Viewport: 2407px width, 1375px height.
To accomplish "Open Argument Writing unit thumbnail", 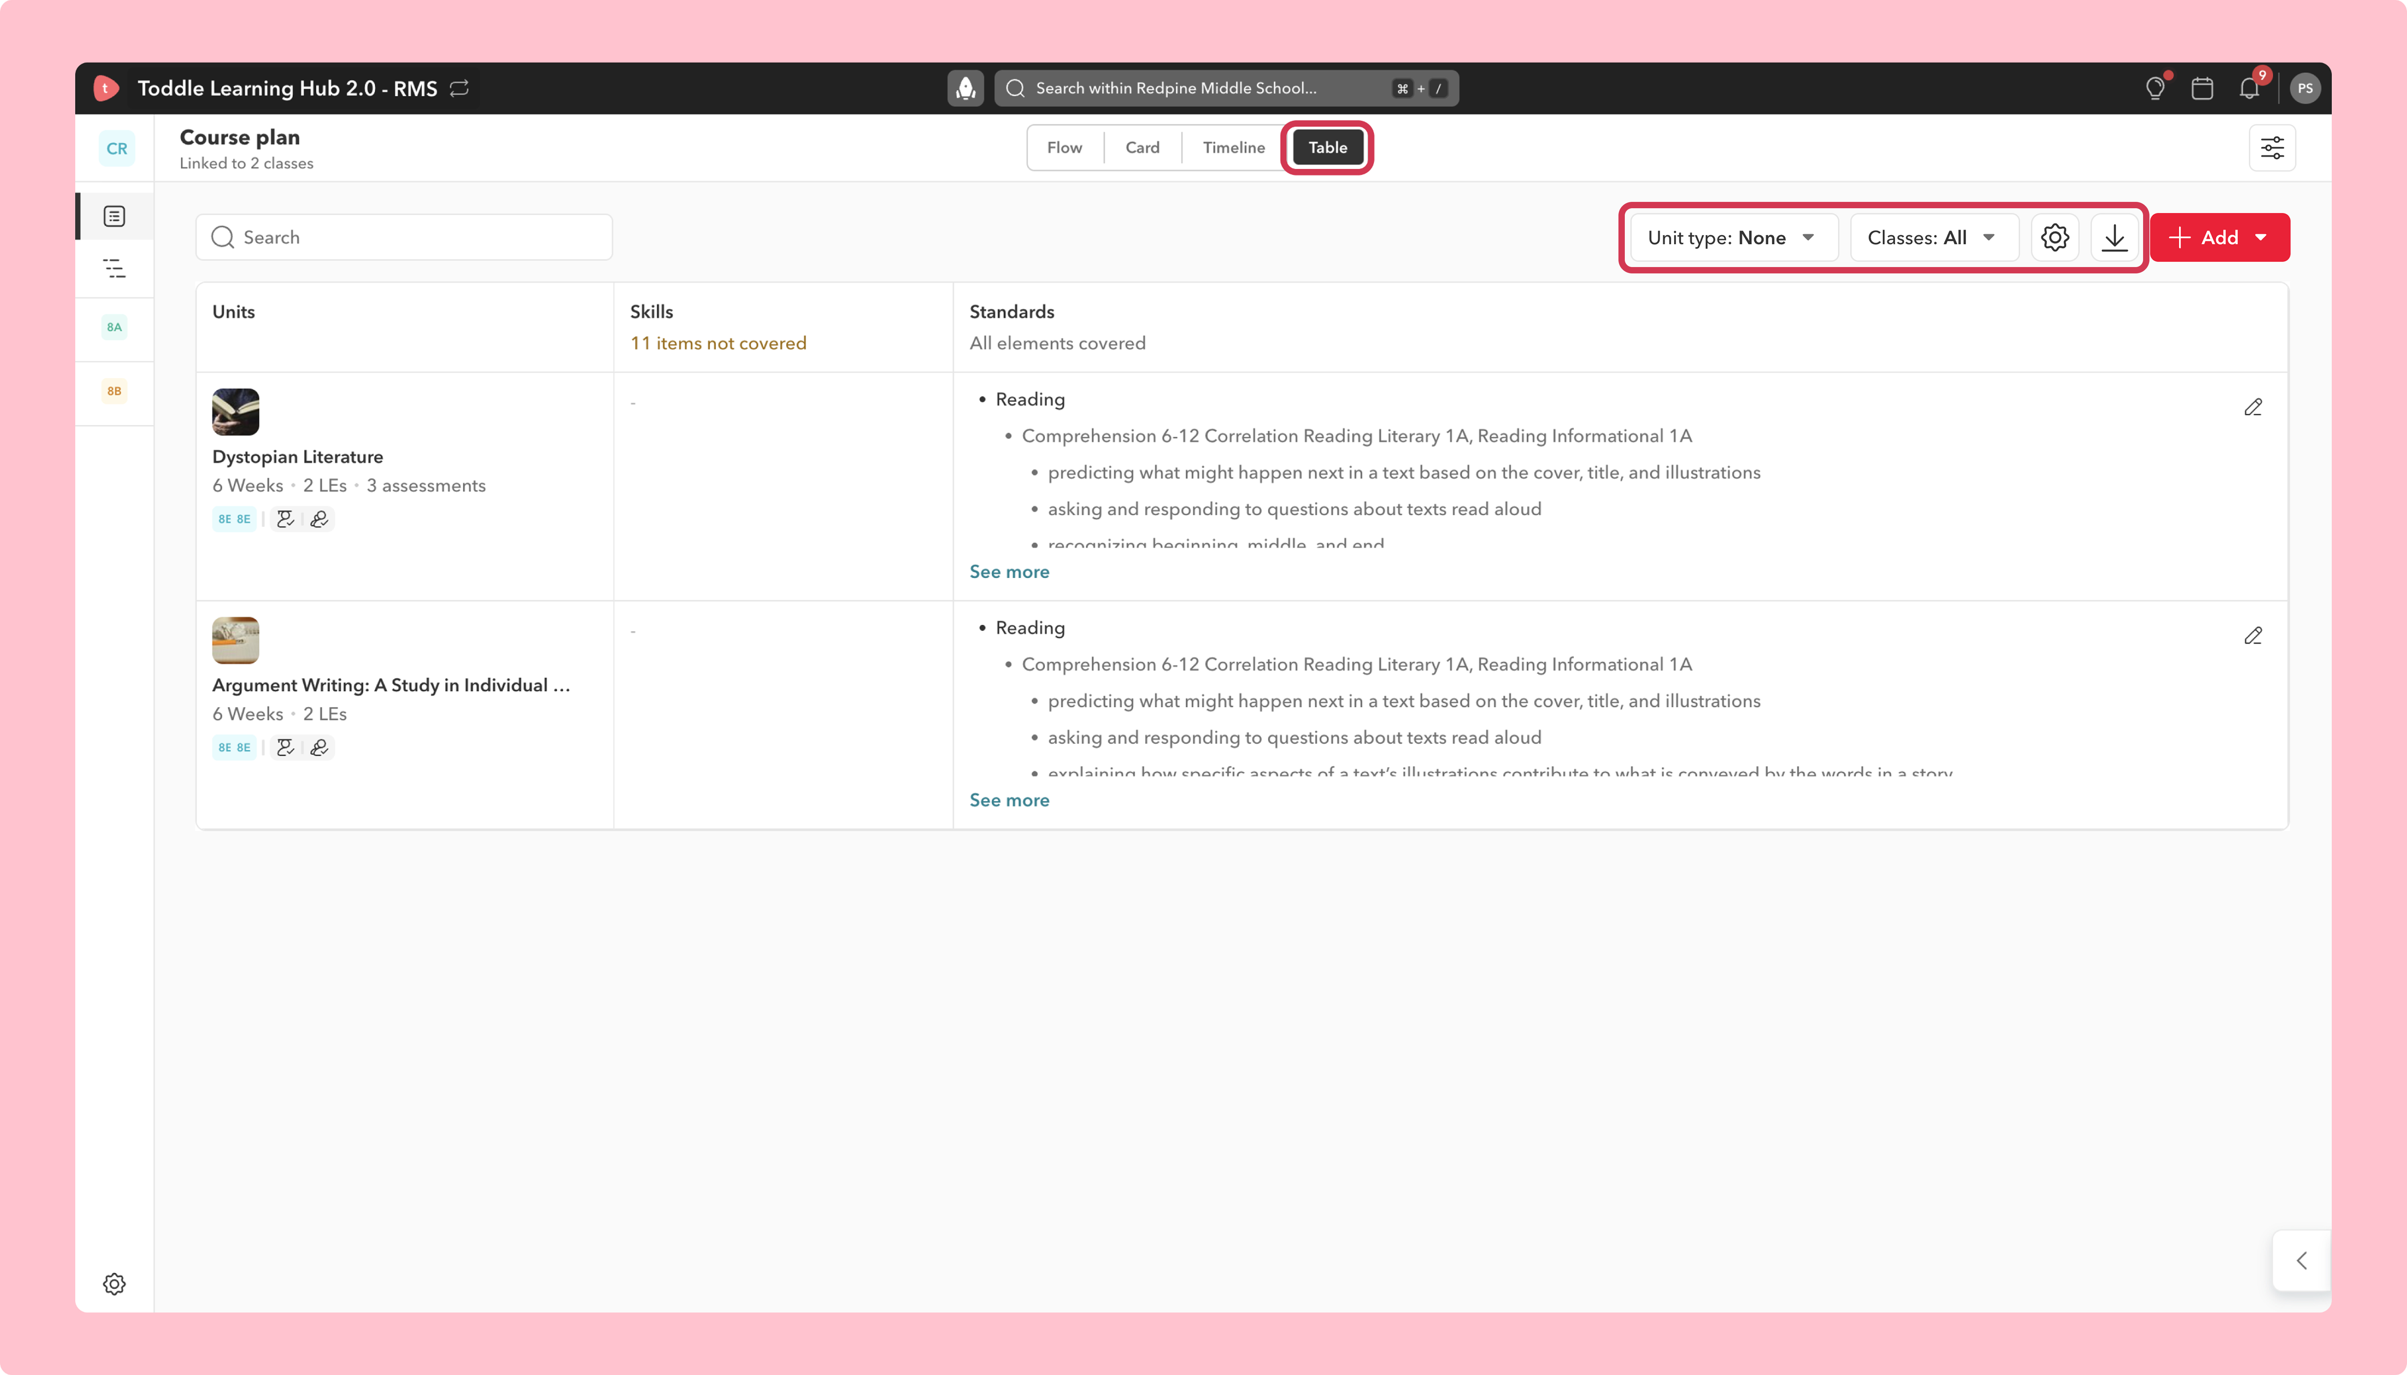I will tap(235, 640).
